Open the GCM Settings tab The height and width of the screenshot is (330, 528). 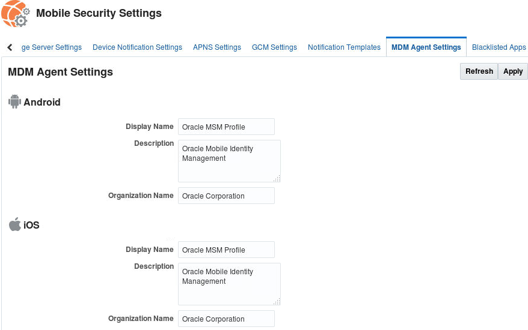pos(274,47)
